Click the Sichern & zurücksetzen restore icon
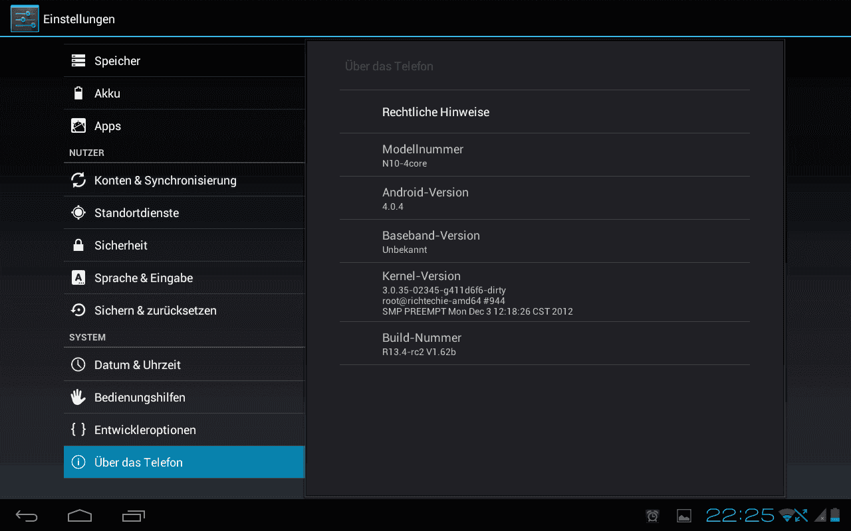Viewport: 851px width, 531px height. click(78, 311)
